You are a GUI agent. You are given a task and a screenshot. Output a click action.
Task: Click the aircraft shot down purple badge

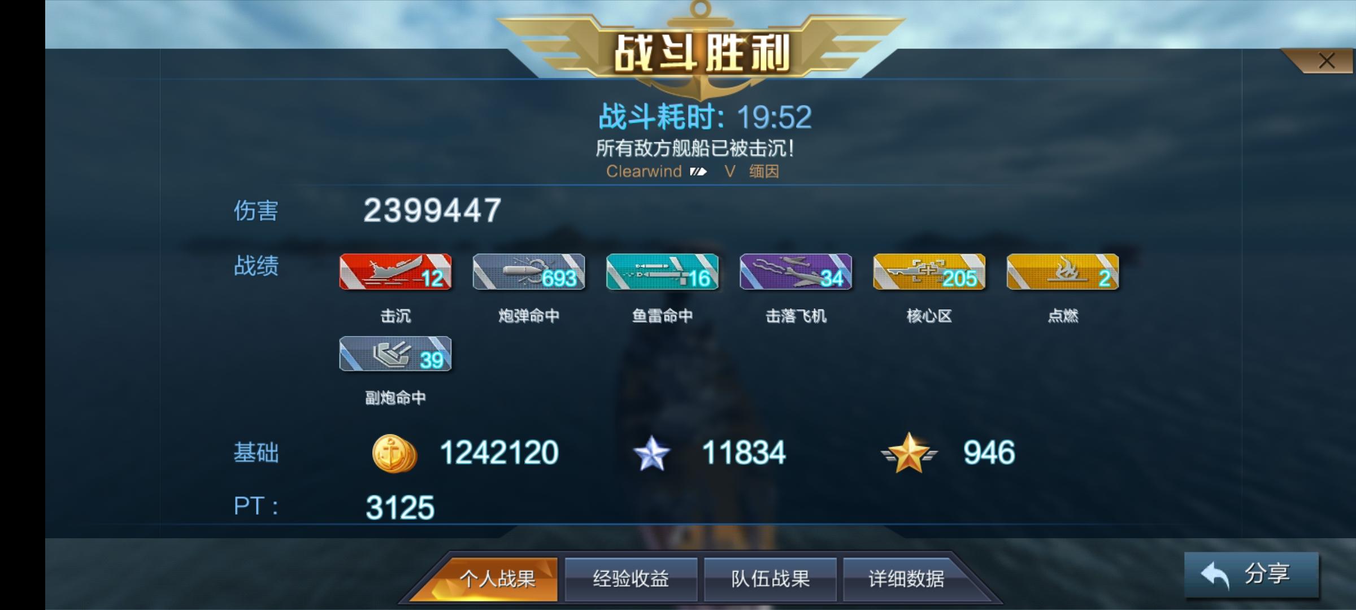(796, 272)
